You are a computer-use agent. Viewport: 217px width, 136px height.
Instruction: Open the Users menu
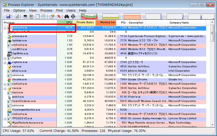pyautogui.click(x=71, y=11)
